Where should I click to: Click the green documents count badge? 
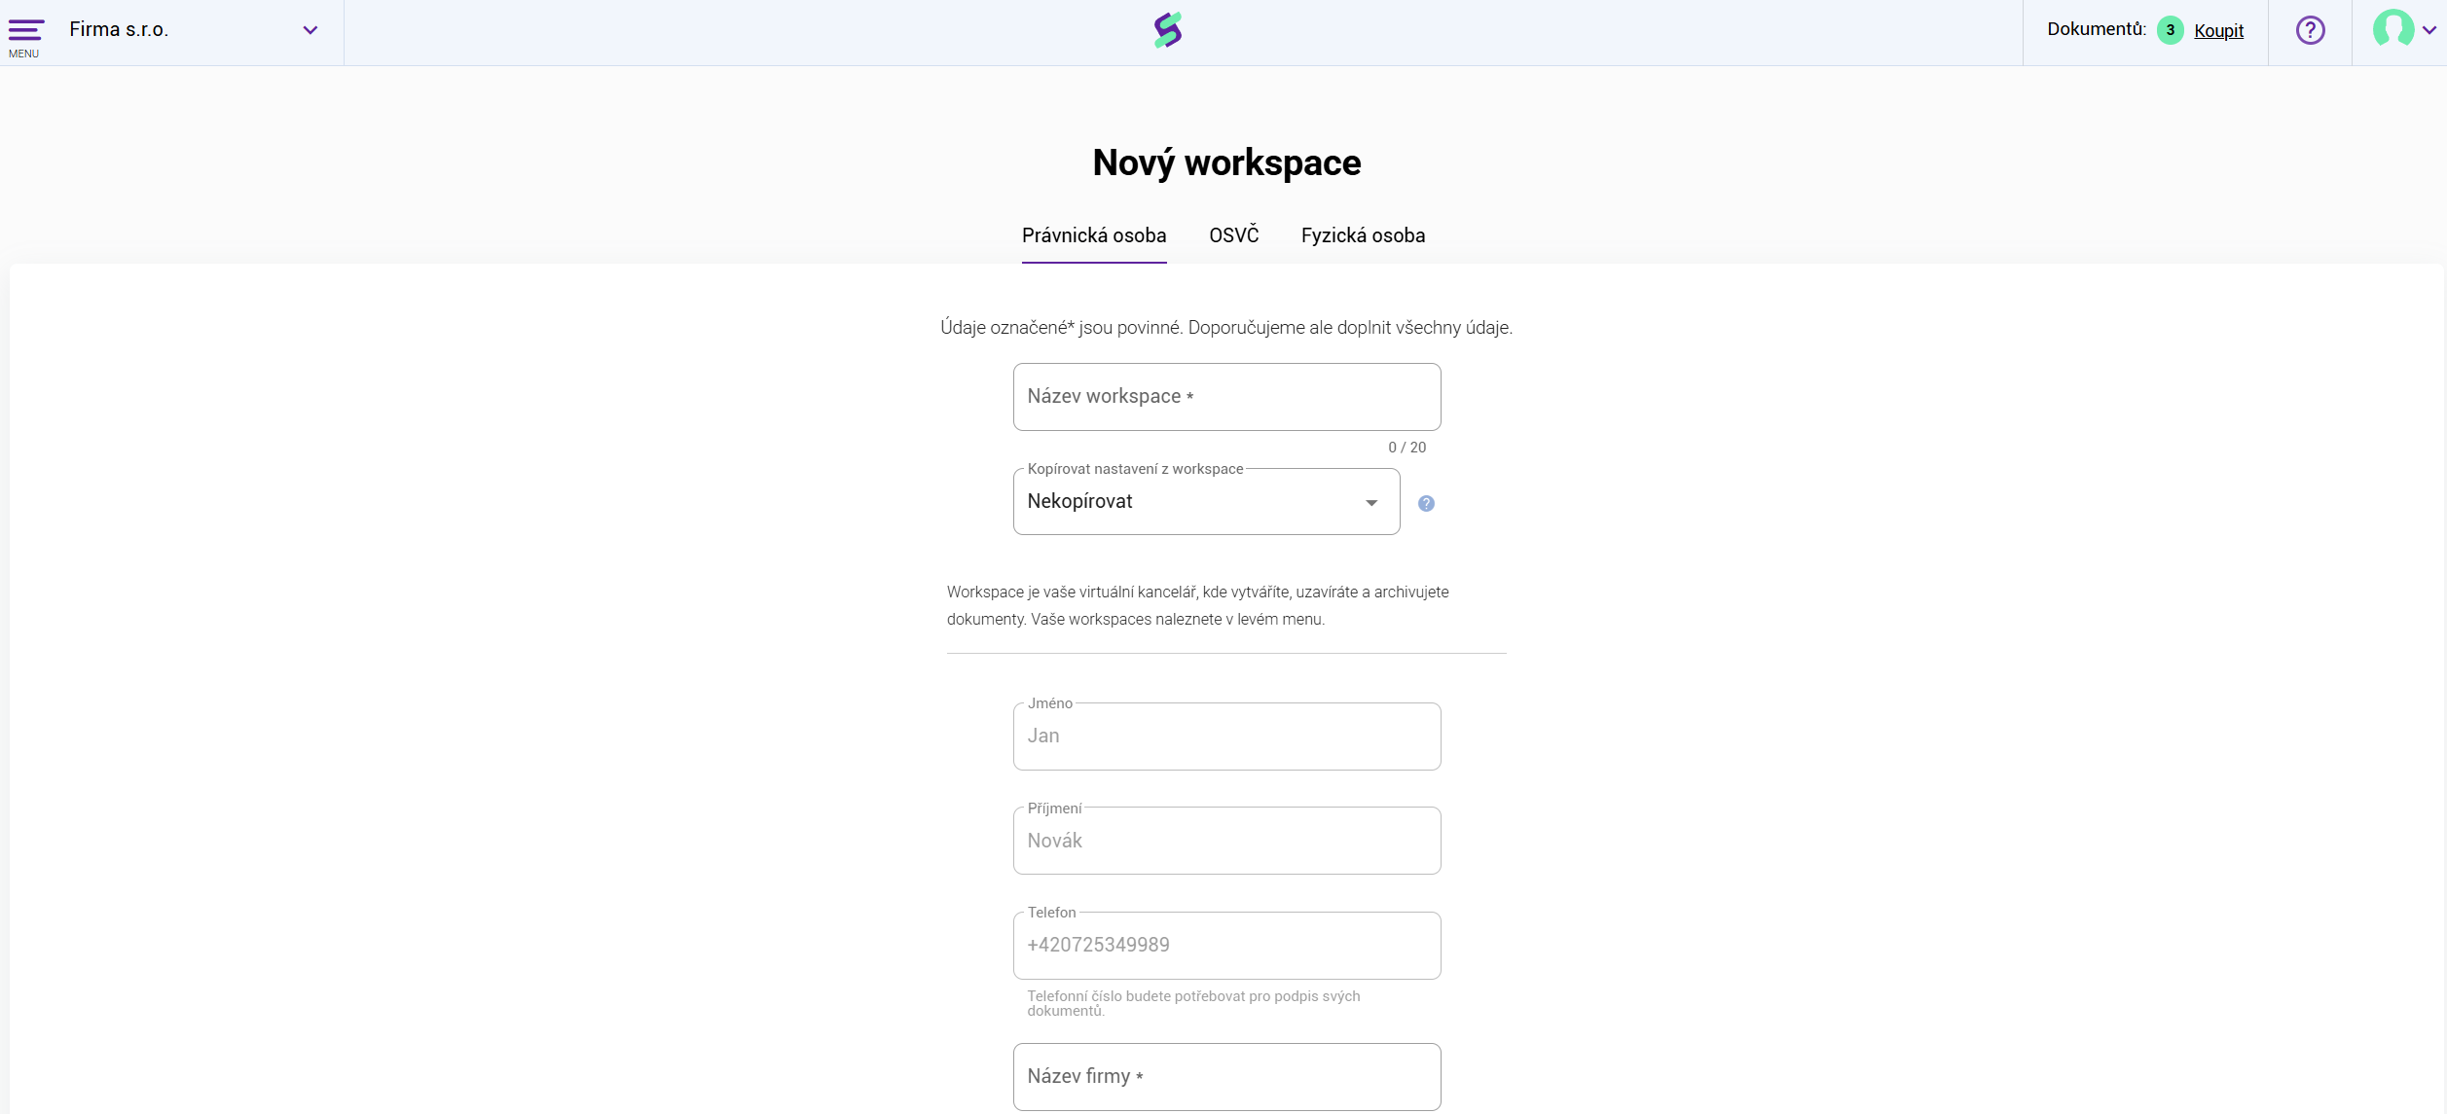tap(2170, 30)
